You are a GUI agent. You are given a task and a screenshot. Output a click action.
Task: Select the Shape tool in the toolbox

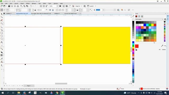click(x=2, y=17)
